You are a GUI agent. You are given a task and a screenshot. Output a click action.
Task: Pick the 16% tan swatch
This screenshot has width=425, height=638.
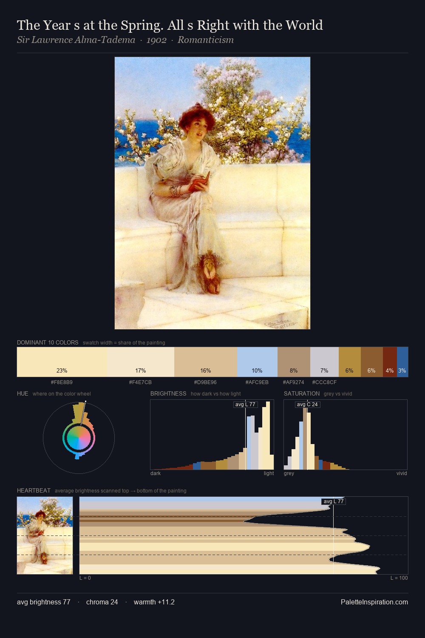click(x=206, y=362)
